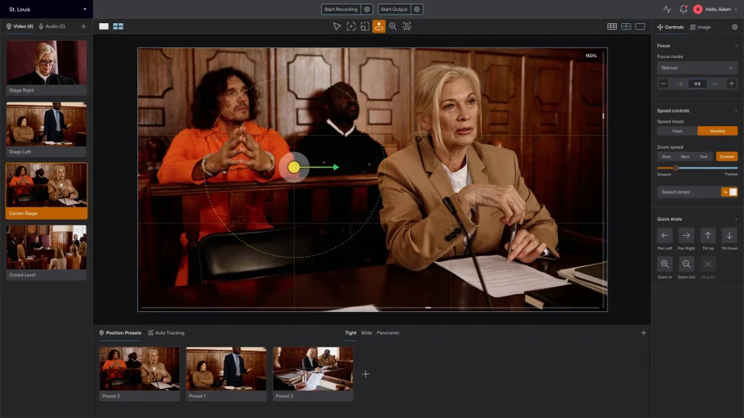Collapse the Quick shots section
Screen dimensions: 744x418
point(736,219)
